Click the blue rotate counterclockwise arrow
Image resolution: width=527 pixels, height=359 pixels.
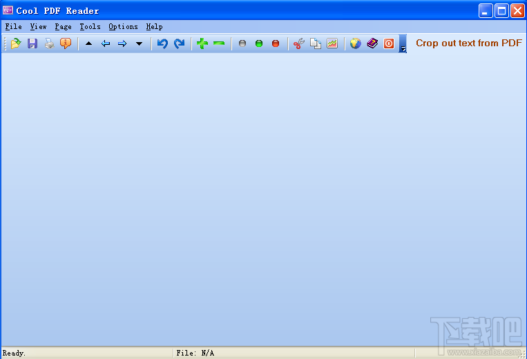(x=163, y=43)
